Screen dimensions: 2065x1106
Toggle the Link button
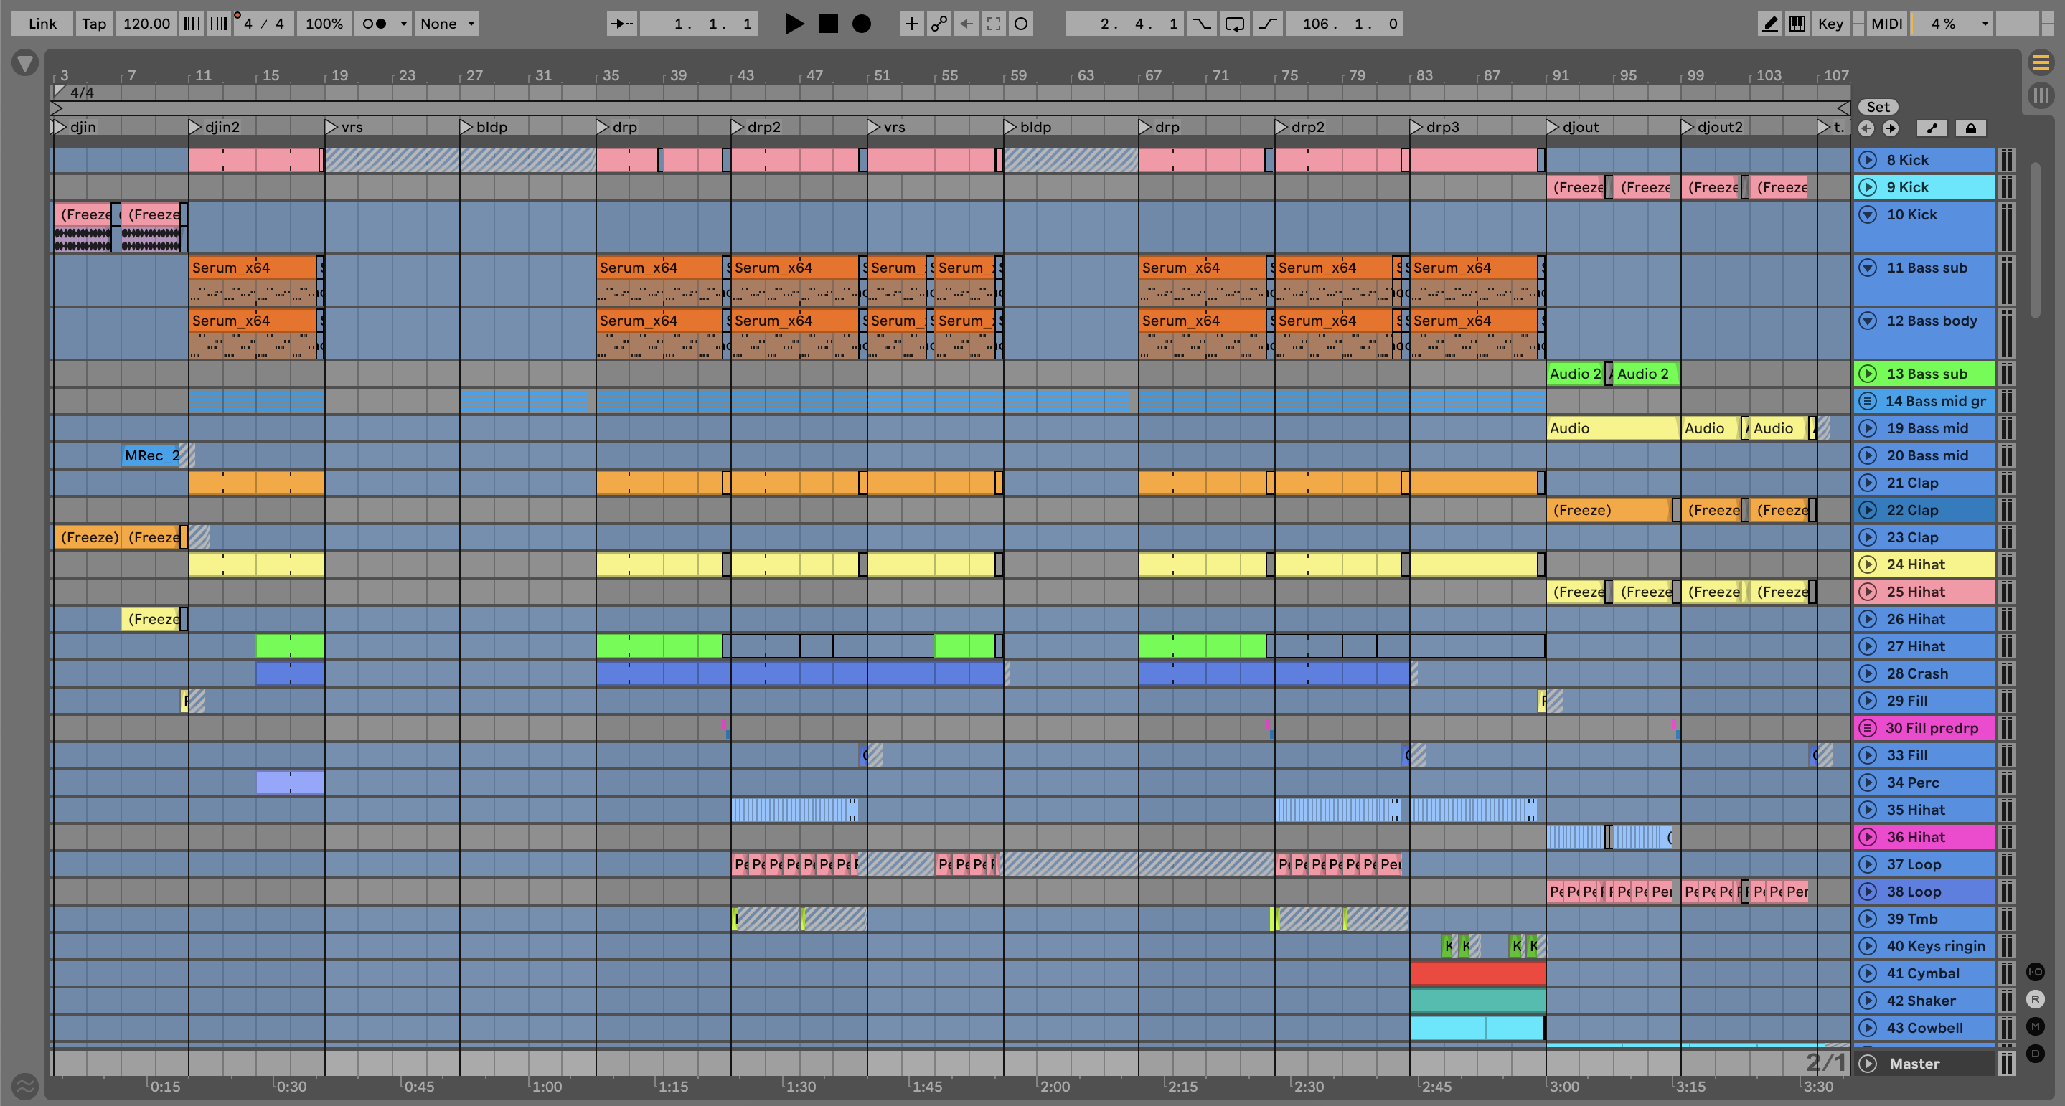coord(42,23)
